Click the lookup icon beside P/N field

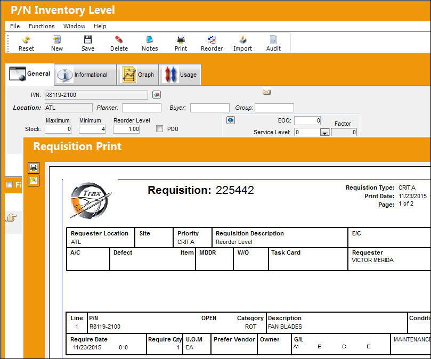157,95
